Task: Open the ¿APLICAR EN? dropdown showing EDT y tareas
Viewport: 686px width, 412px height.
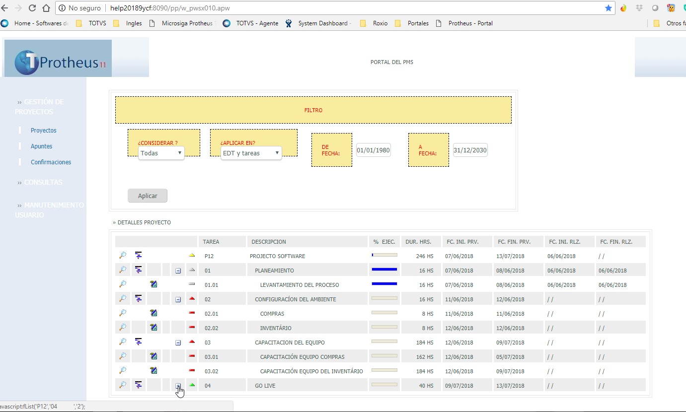Action: click(x=251, y=153)
